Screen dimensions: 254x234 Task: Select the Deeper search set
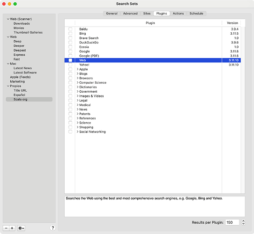point(19,46)
